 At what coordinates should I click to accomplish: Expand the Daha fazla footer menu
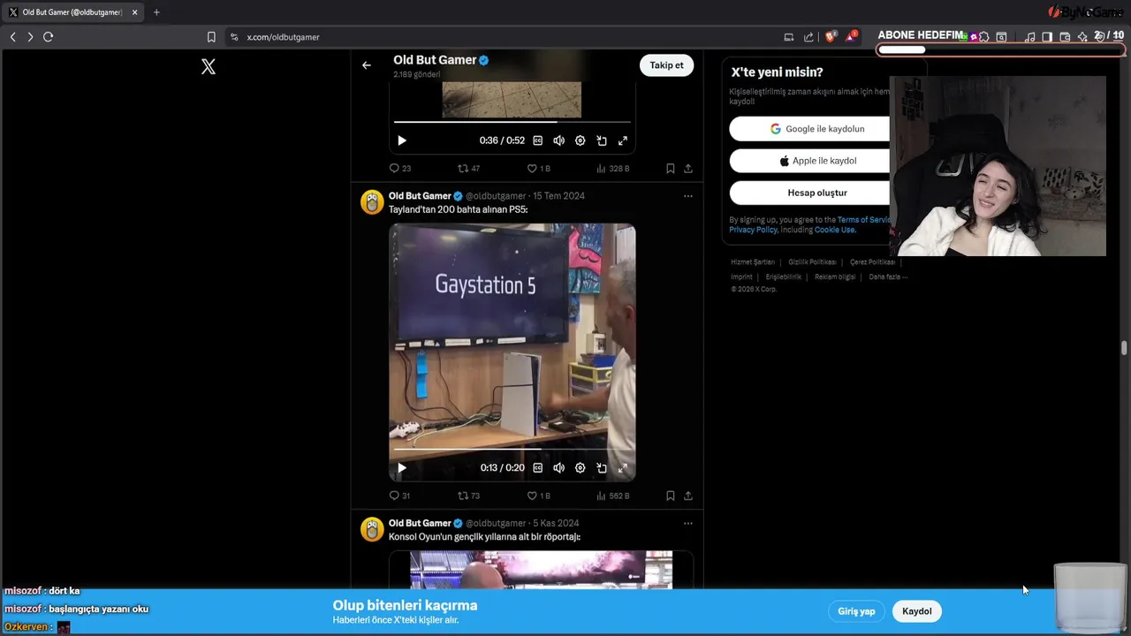tap(888, 277)
